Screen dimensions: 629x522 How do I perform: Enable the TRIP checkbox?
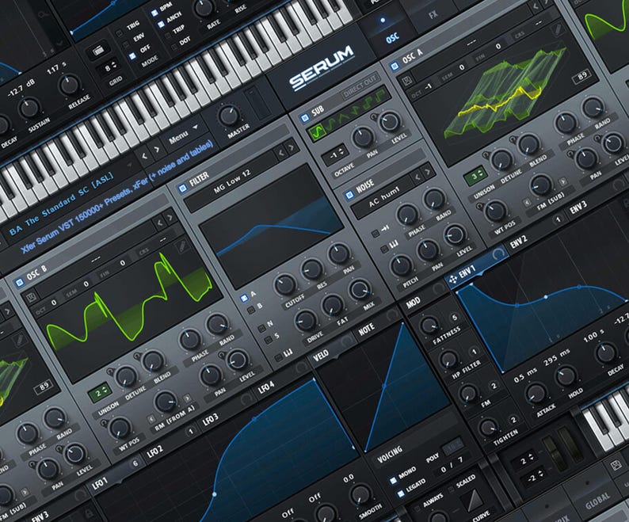[167, 36]
